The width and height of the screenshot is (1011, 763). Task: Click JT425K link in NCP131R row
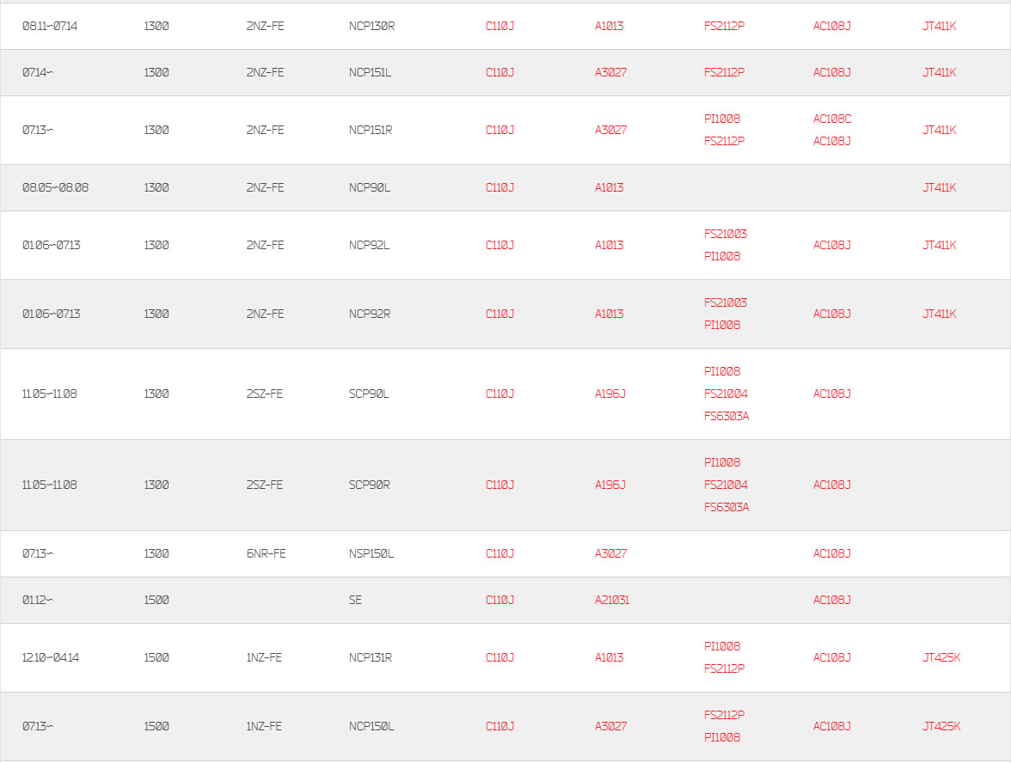pyautogui.click(x=941, y=658)
